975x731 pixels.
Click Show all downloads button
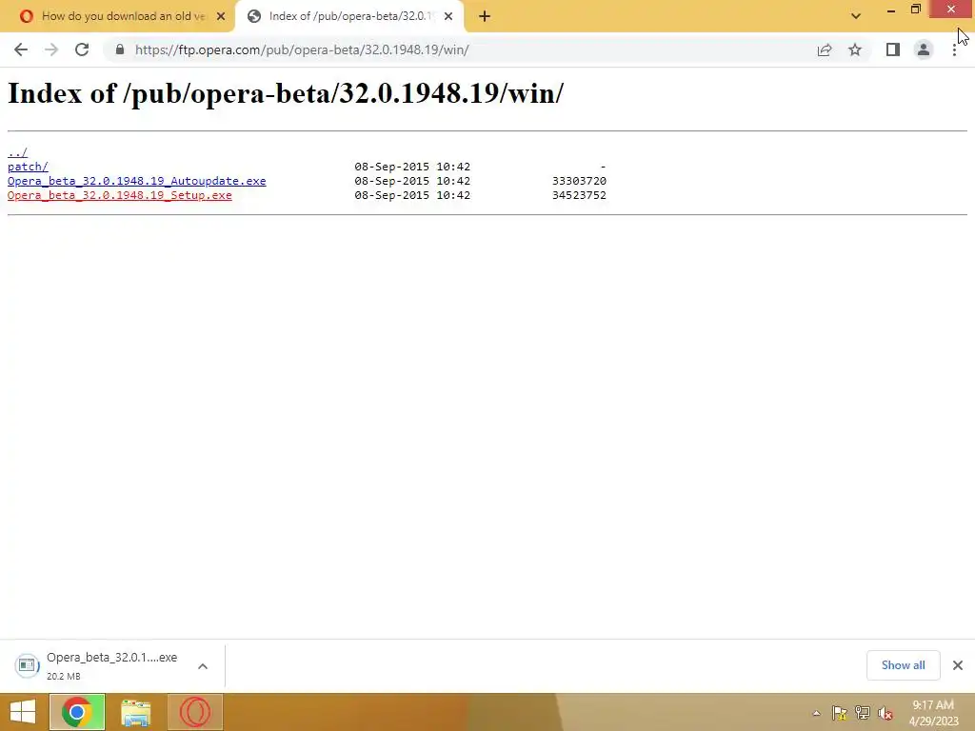pyautogui.click(x=903, y=665)
